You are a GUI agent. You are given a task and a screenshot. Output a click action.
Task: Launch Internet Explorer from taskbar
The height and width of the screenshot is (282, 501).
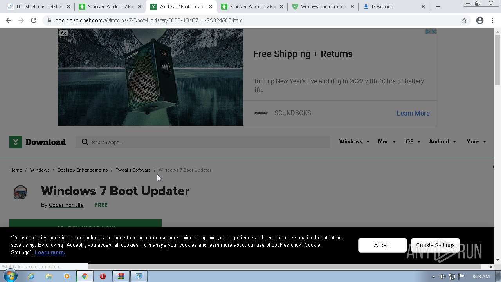[x=31, y=276]
